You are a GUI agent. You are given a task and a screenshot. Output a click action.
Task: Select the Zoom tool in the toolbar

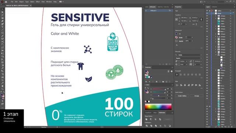(3, 89)
